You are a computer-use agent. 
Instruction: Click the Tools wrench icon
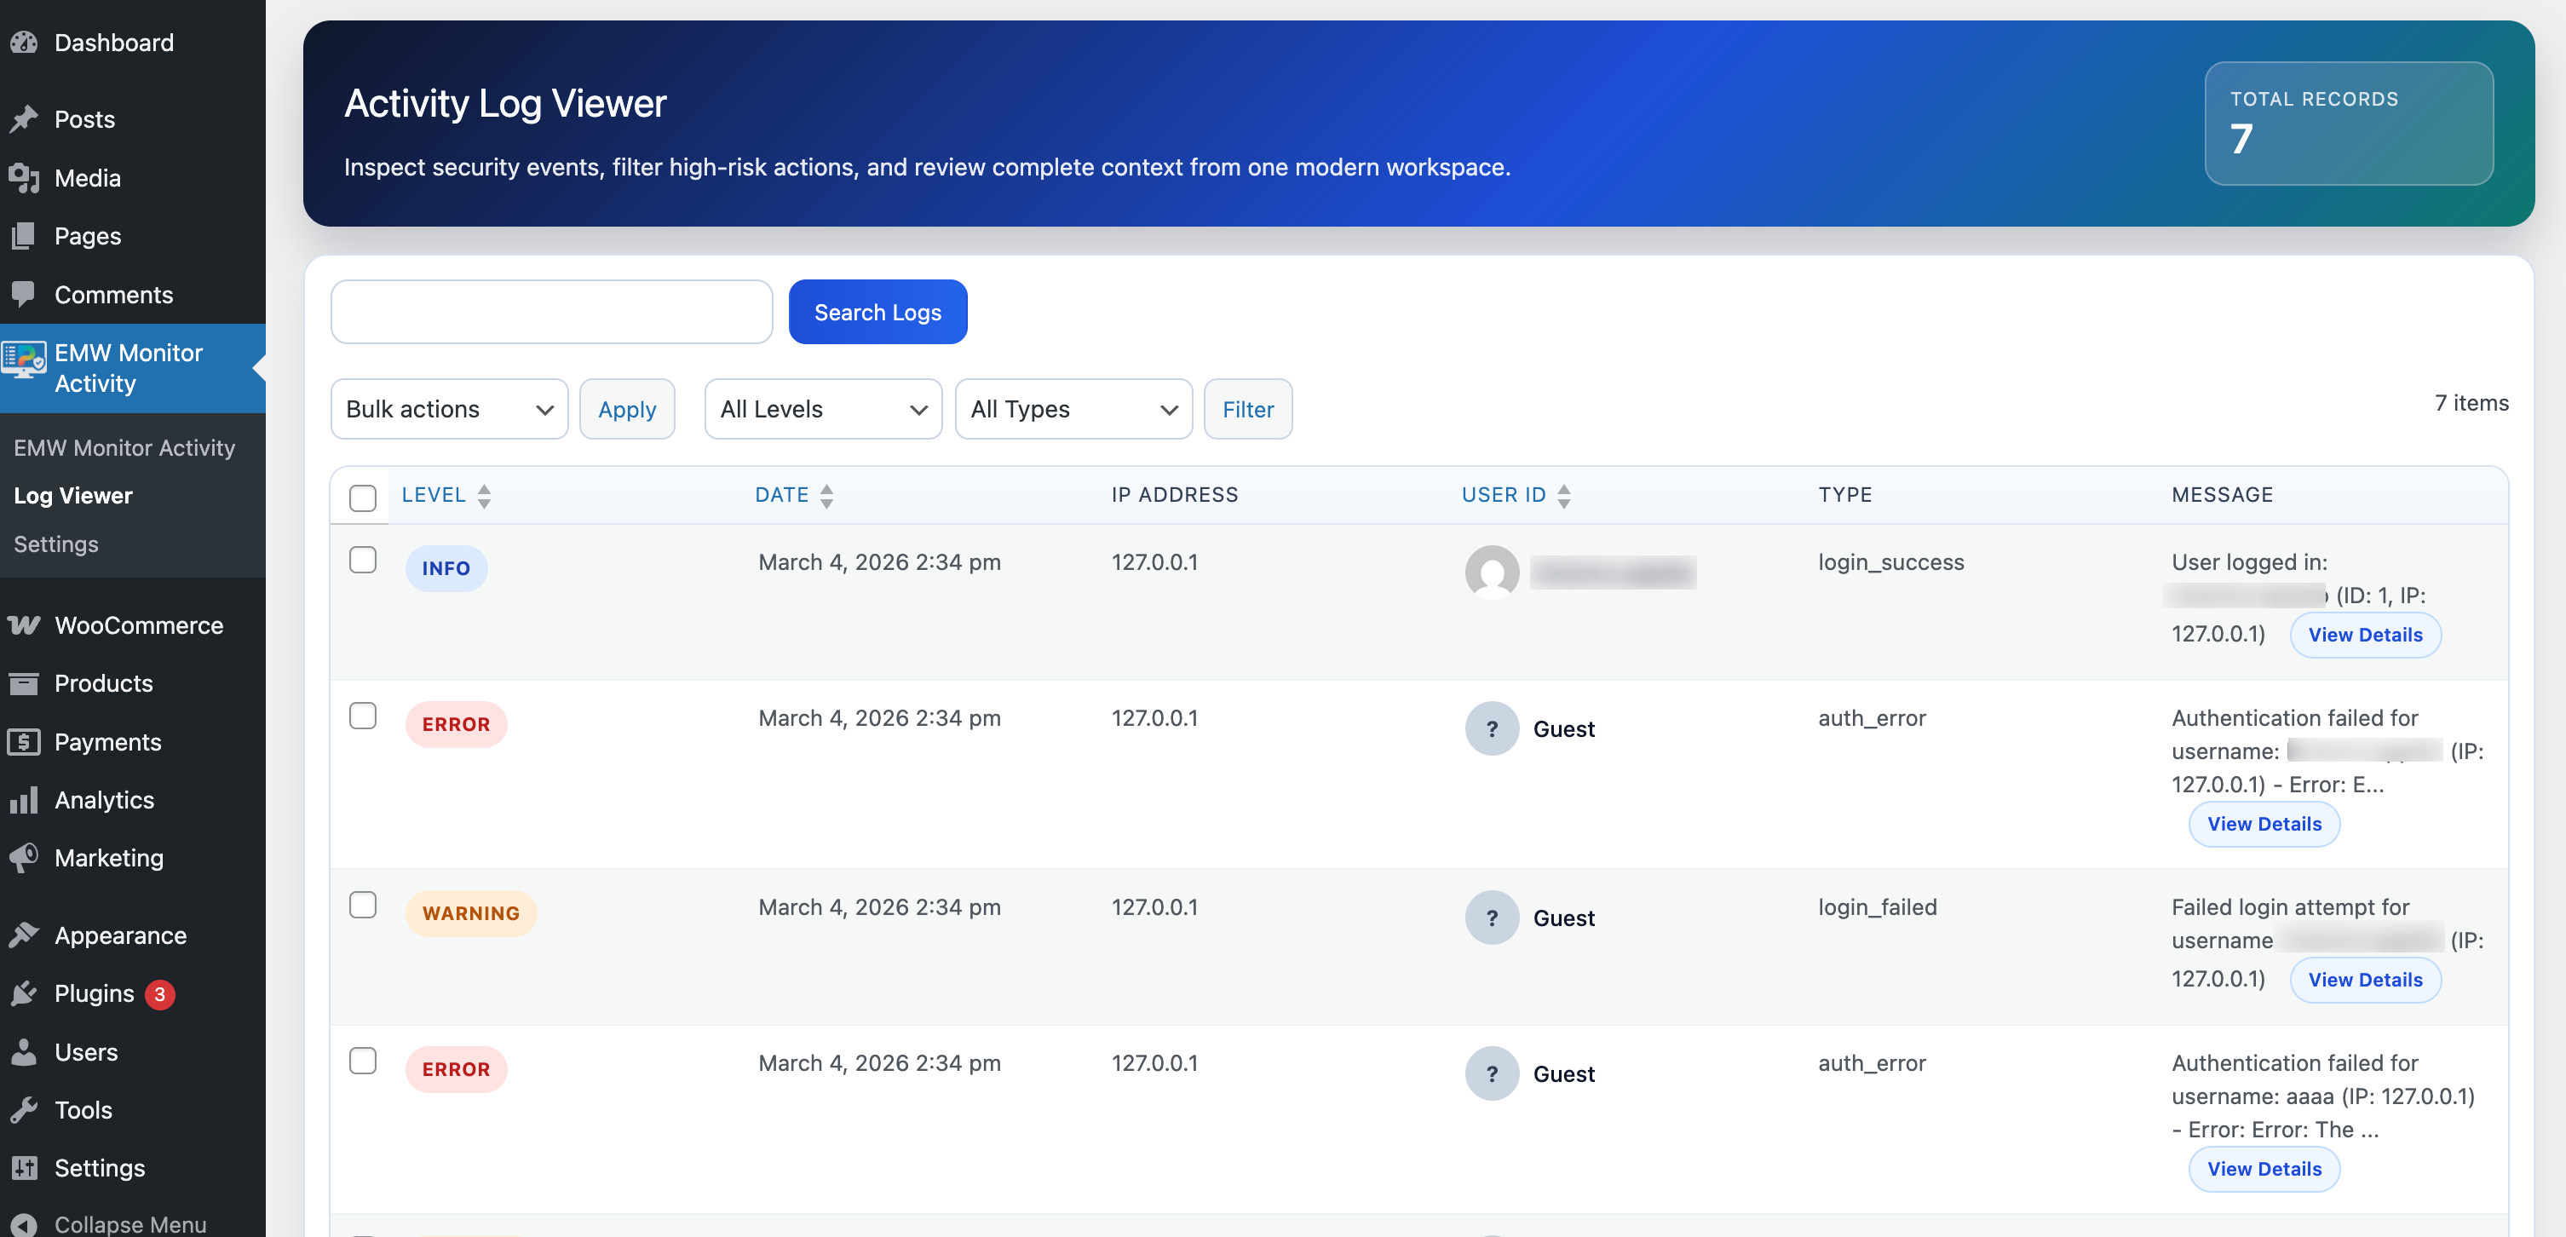(x=24, y=1109)
